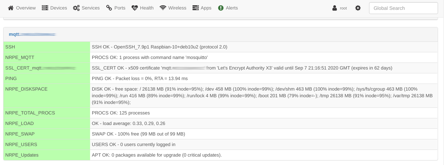This screenshot has width=444, height=165.
Task: Click the Ports link icon
Action: pos(109,8)
